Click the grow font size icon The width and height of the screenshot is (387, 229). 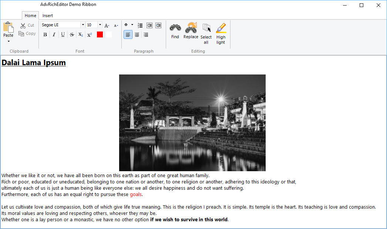(107, 25)
